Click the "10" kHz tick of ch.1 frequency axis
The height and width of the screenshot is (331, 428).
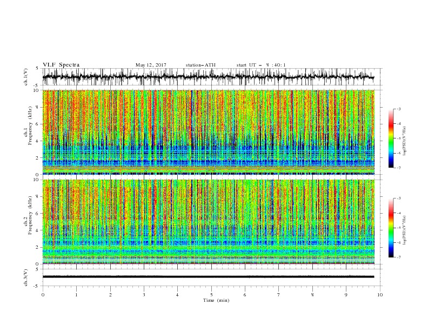point(36,90)
